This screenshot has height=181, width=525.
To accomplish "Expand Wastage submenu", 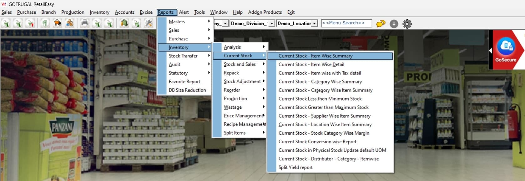I will tap(240, 107).
